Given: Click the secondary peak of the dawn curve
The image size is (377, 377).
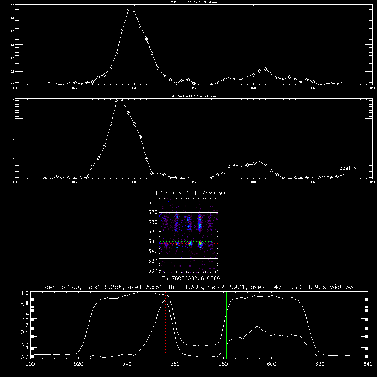Looking at the screenshot, I should 265,69.
